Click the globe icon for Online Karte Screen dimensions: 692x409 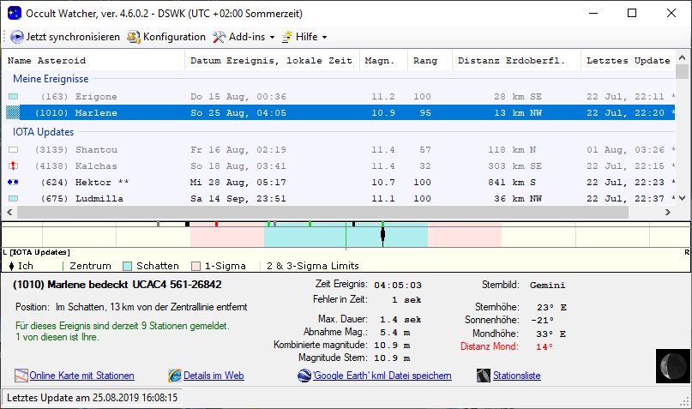point(21,376)
